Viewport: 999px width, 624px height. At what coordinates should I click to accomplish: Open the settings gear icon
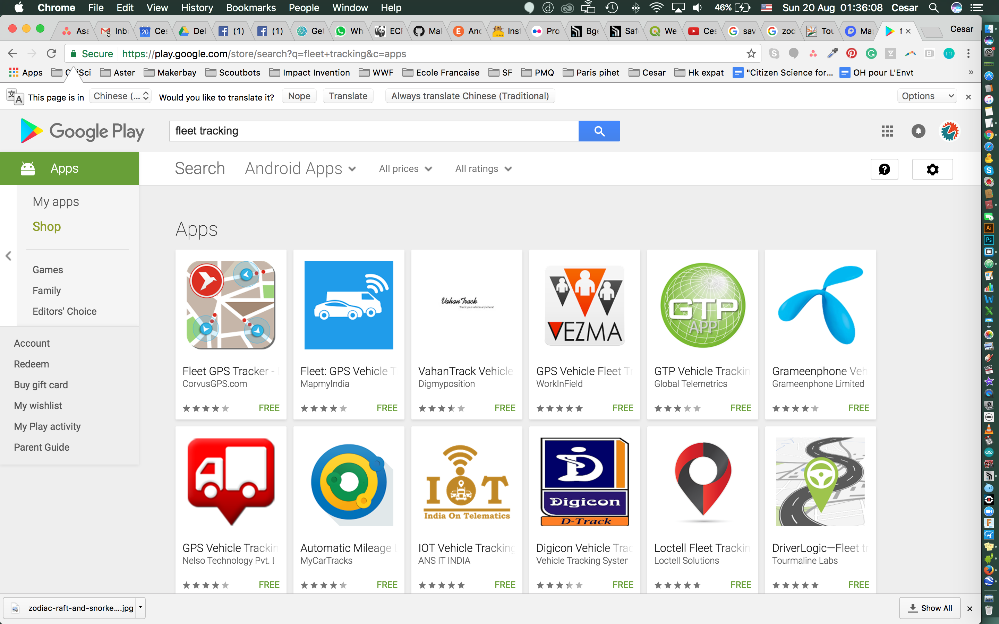[x=932, y=169]
